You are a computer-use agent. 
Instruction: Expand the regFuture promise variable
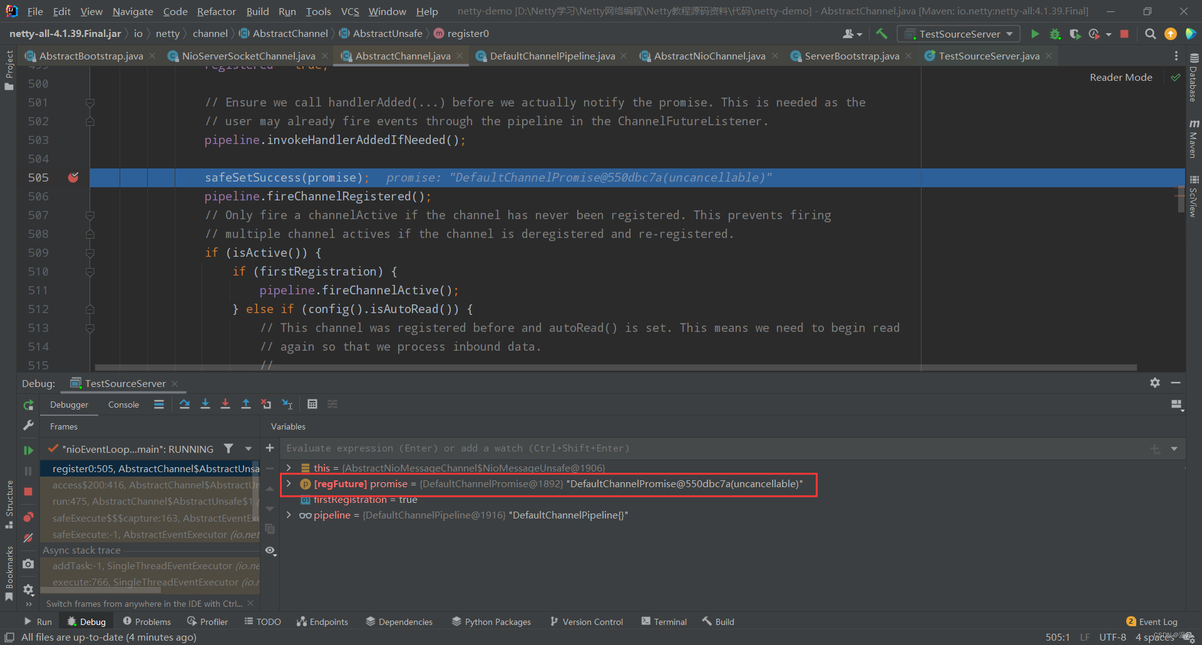pos(289,483)
